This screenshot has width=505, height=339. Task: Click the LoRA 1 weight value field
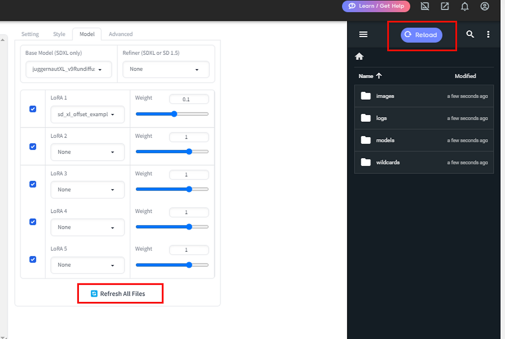tap(189, 99)
